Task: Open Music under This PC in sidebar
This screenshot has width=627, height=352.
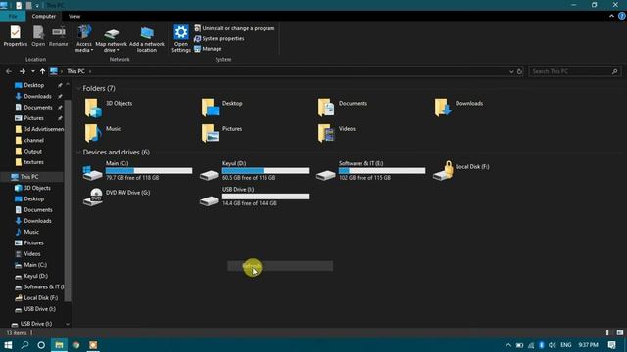Action: [31, 232]
